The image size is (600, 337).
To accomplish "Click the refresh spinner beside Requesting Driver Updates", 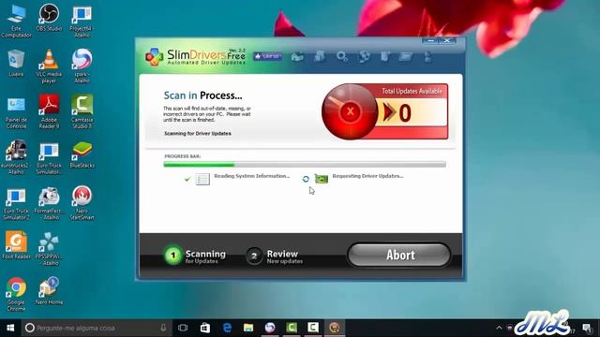I will click(x=306, y=179).
